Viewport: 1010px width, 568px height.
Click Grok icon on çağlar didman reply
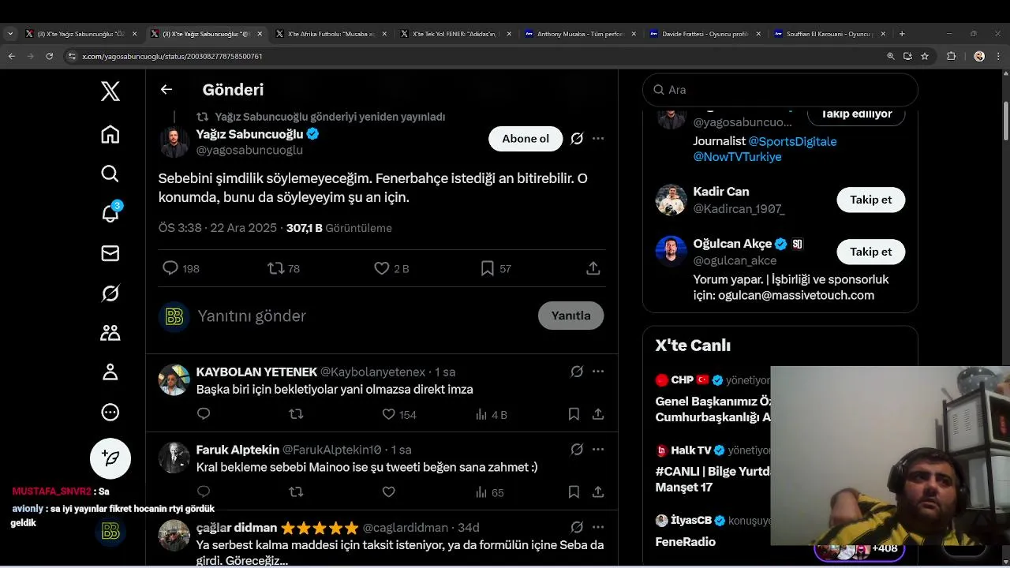(x=577, y=527)
